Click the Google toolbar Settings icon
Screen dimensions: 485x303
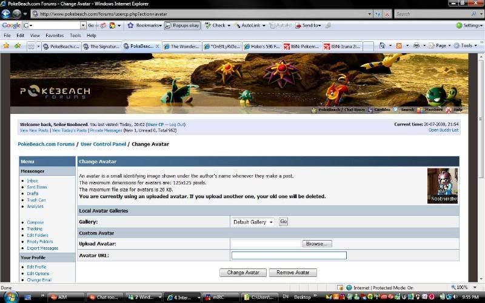[459, 25]
